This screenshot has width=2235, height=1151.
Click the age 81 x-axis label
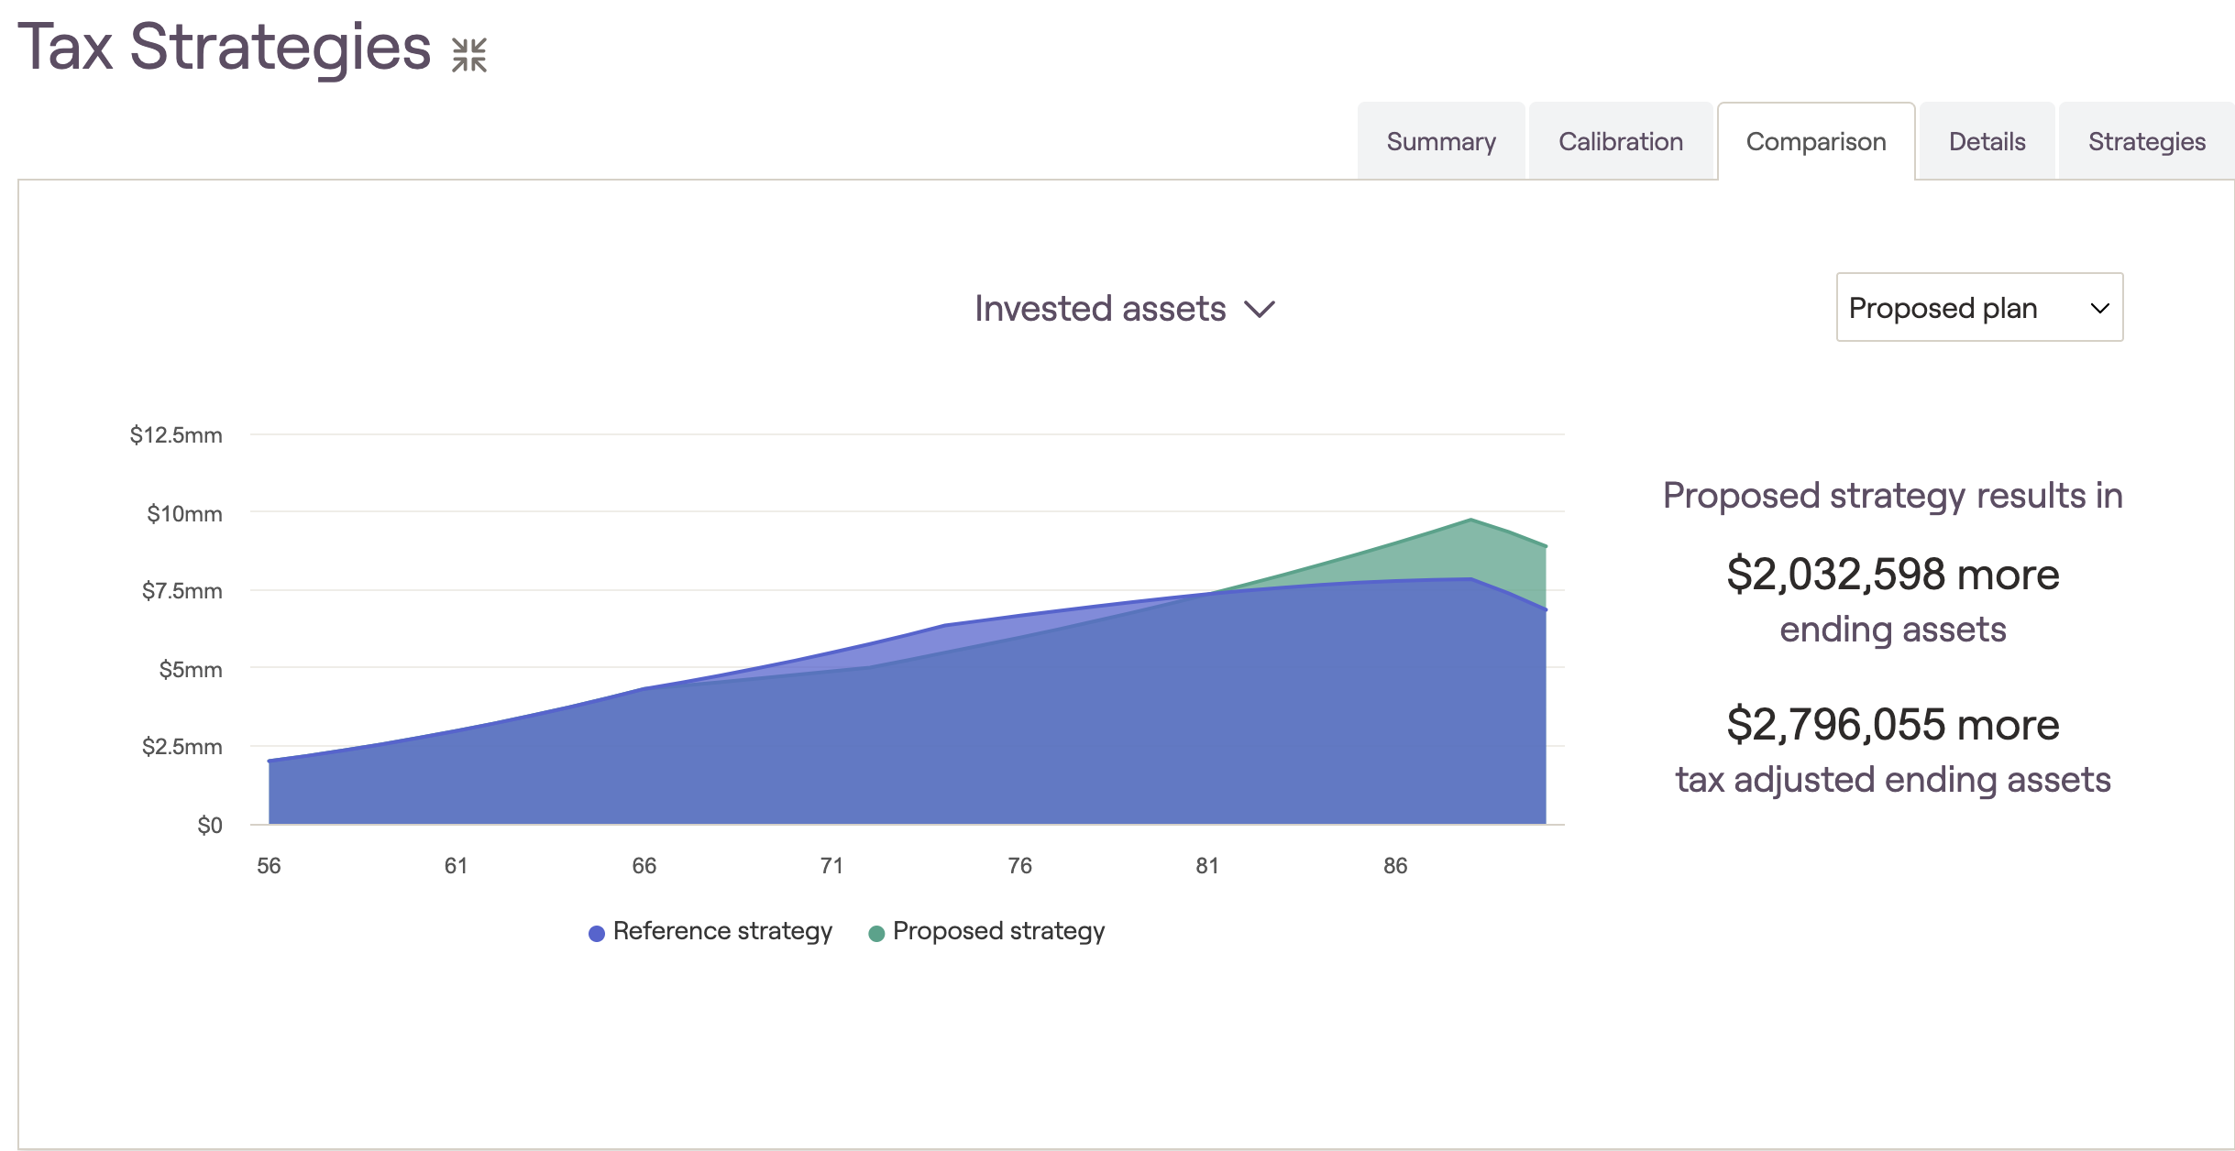1207,865
